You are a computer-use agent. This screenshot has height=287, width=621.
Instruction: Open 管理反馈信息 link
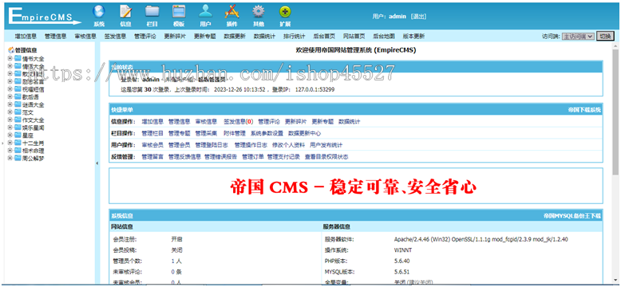(184, 157)
